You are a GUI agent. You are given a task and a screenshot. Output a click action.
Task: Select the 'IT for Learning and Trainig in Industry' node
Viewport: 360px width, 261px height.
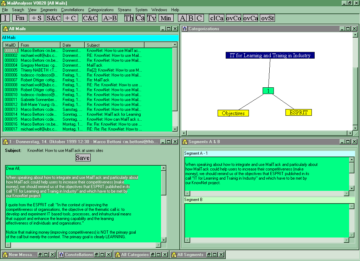pos(270,55)
